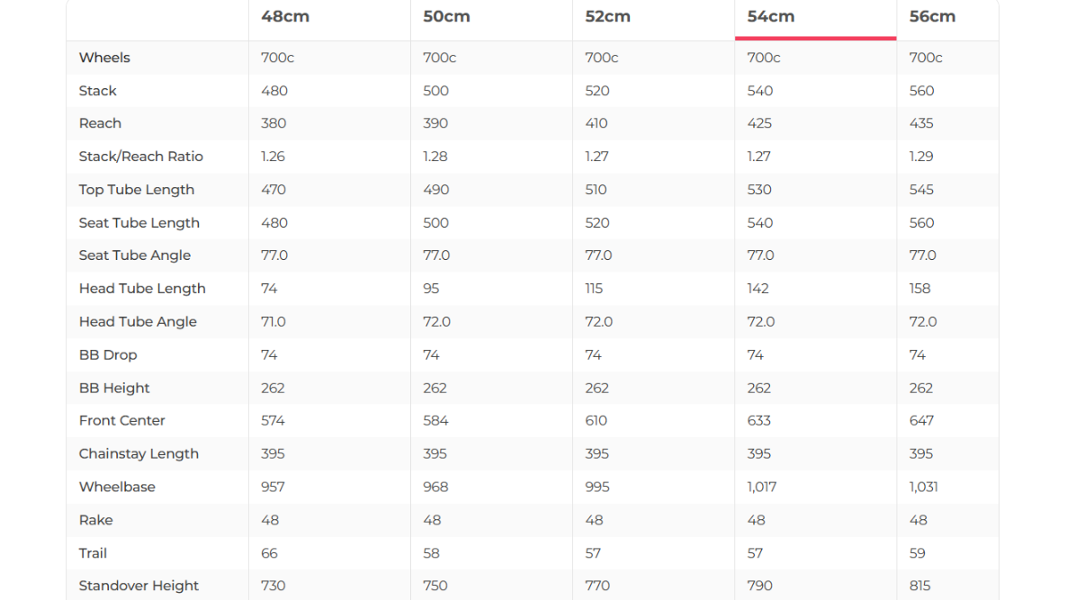Screen dimensions: 1067x600
Task: Click the Wheels row label
Action: pyautogui.click(x=104, y=58)
